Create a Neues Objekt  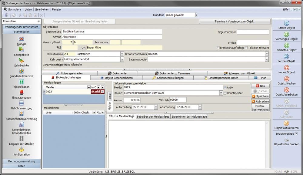(286, 68)
